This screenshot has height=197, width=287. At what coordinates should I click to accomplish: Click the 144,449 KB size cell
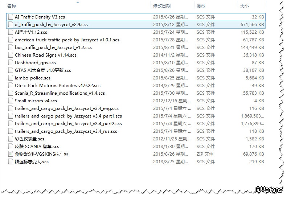(252, 48)
